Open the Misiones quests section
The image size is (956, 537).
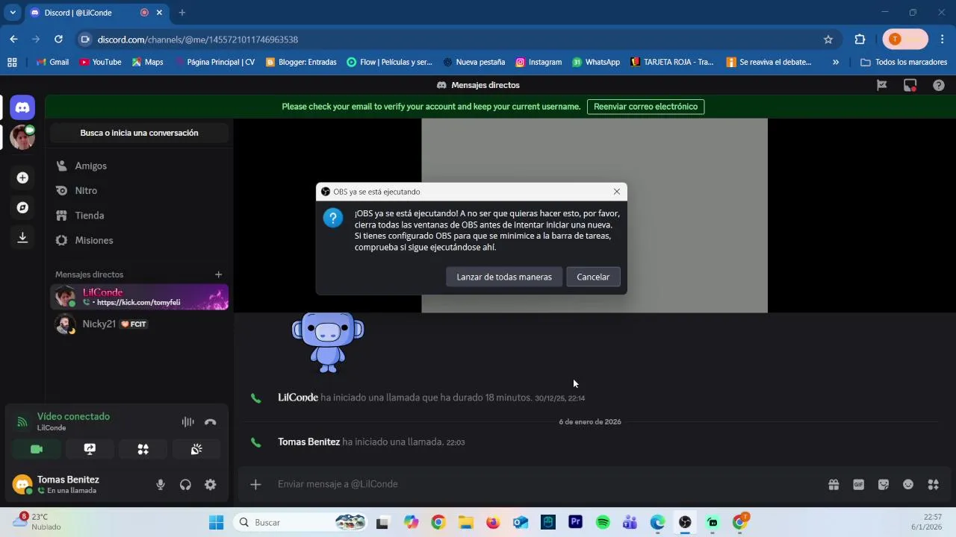(x=140, y=240)
